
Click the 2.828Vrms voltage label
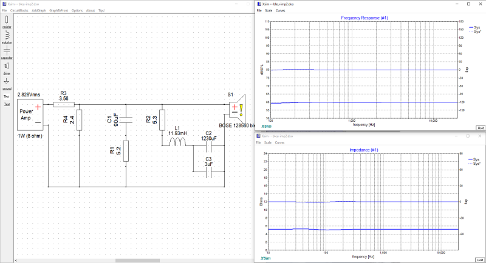29,95
